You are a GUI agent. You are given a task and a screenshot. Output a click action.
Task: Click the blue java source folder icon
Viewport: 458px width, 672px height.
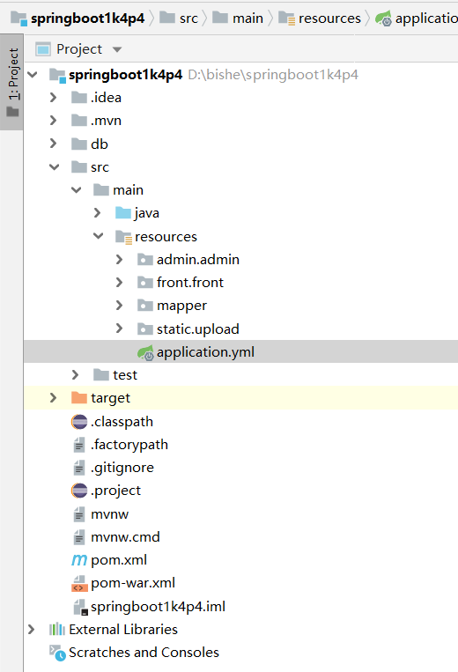tap(123, 213)
